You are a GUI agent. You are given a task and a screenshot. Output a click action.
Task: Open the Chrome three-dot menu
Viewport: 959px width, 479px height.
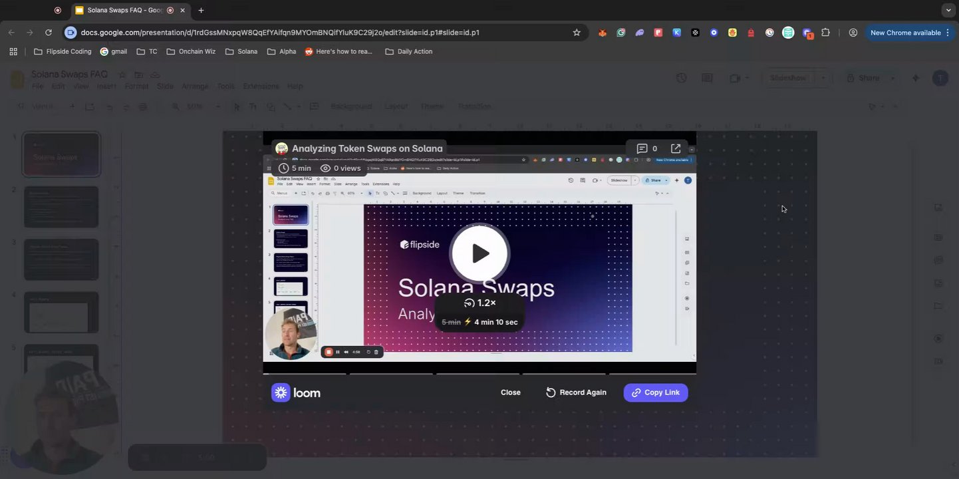[x=948, y=33]
